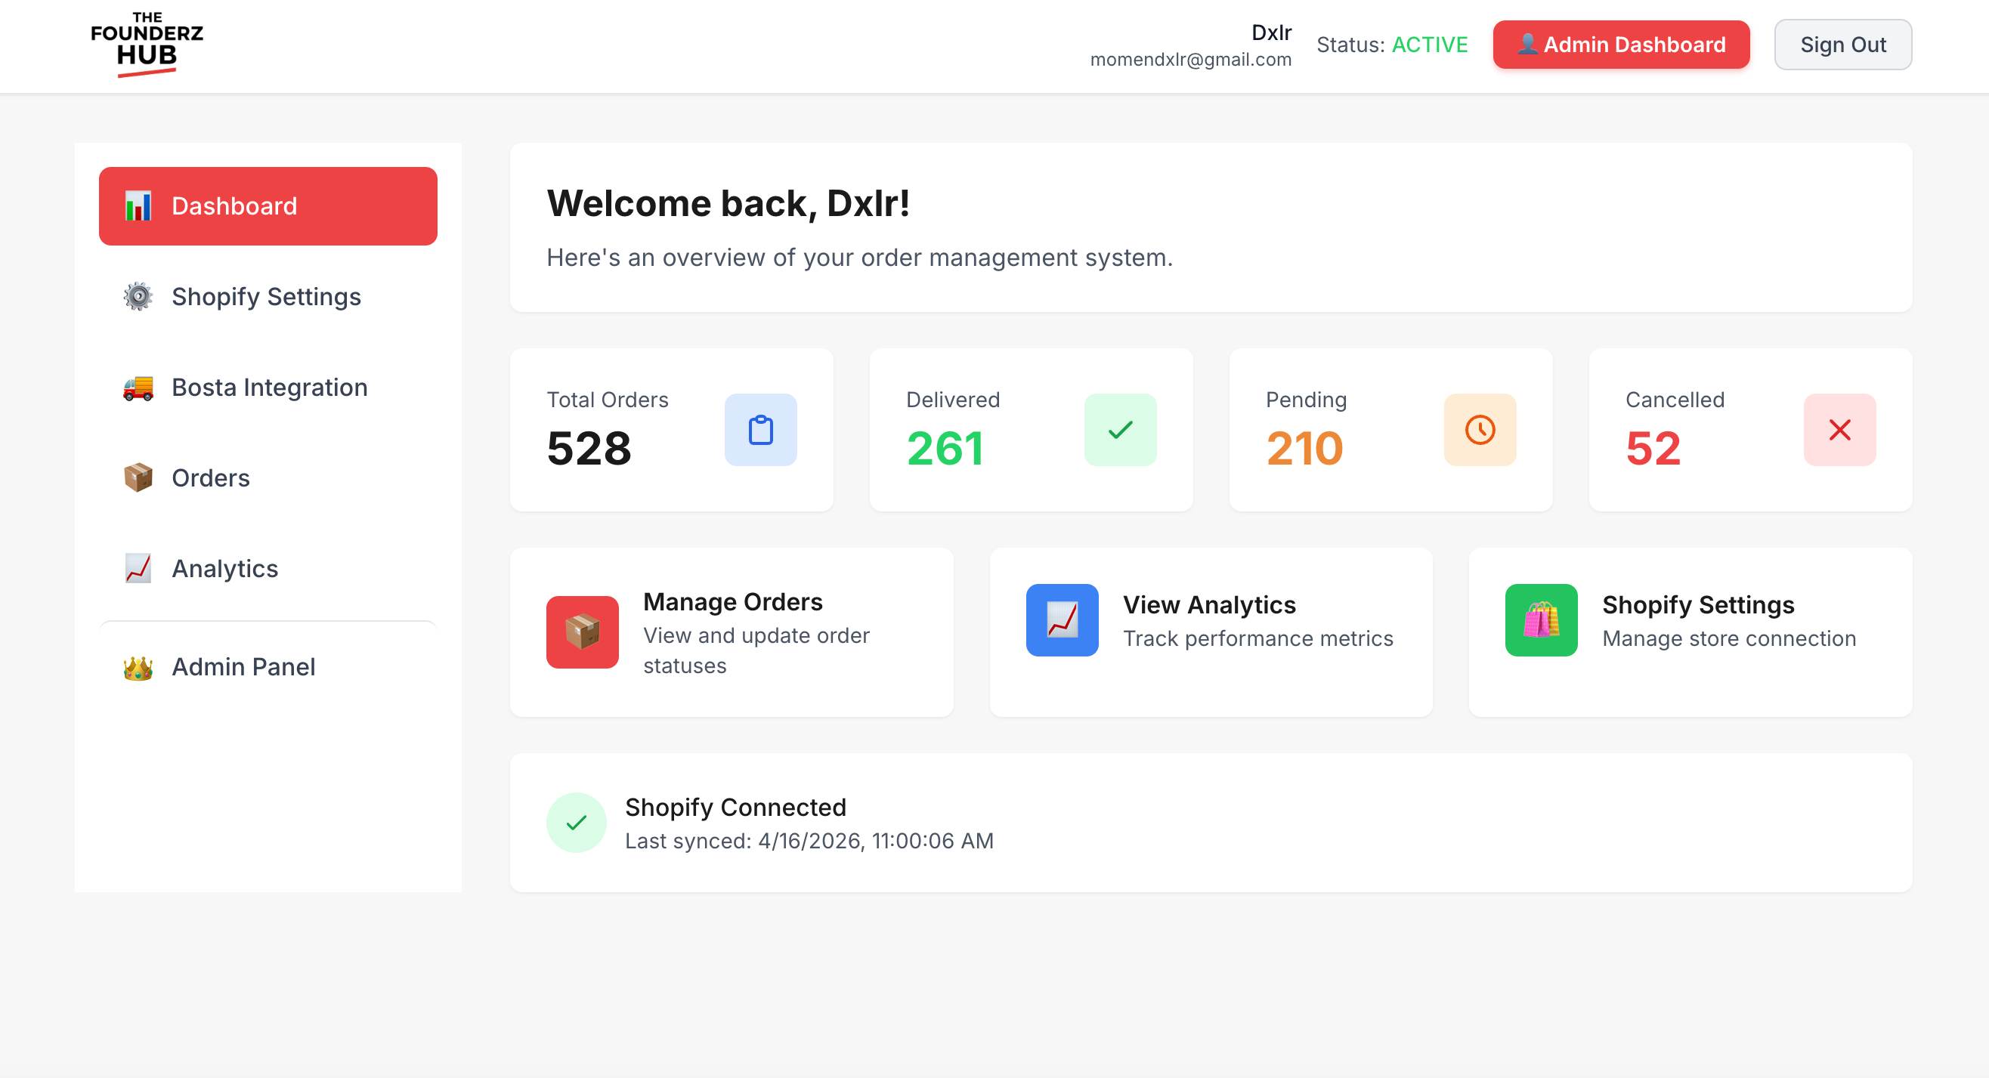This screenshot has height=1078, width=1989.
Task: Click the email momendxlr@gmail.com
Action: 1191,60
